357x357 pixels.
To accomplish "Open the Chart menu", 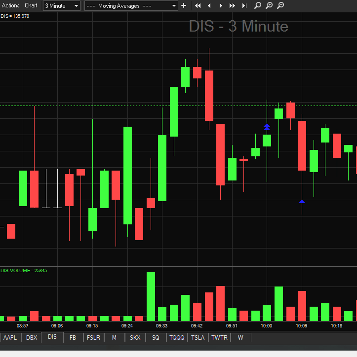I will point(31,5).
